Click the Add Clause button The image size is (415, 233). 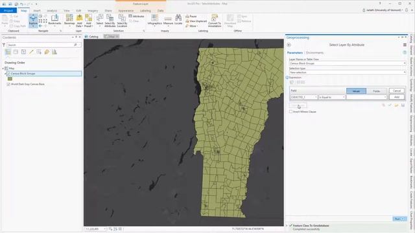pos(298,105)
